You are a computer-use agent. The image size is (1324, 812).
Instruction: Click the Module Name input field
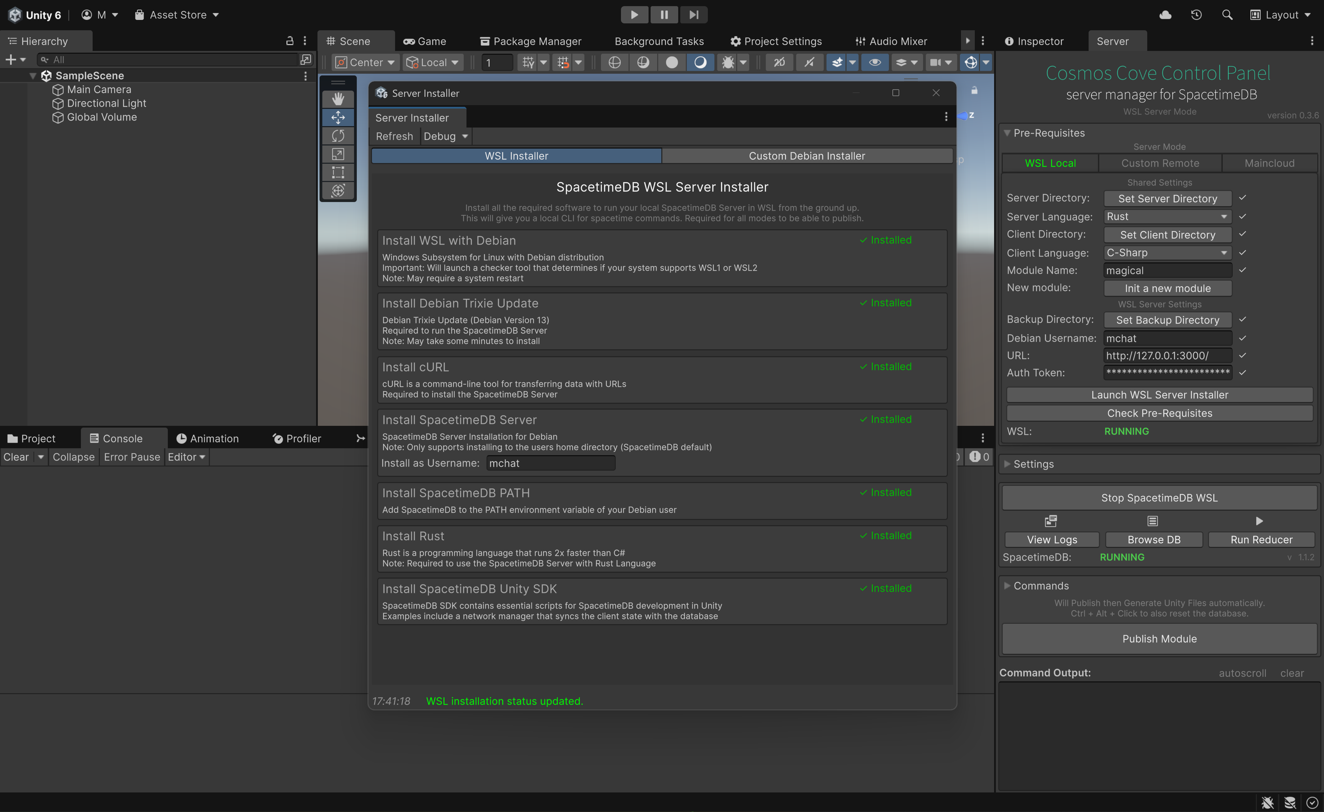1167,270
